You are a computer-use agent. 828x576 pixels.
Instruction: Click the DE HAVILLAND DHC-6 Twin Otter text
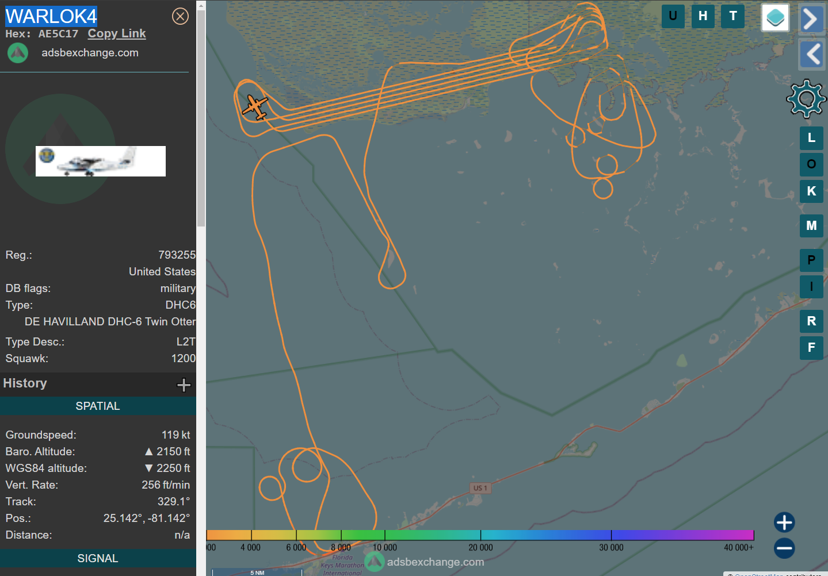pos(110,321)
